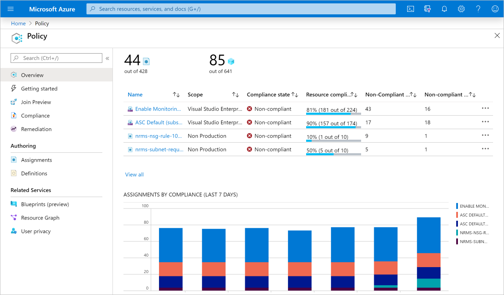Toggle ENABLE MON... legend color swatch
This screenshot has width=504, height=295.
pyautogui.click(x=457, y=206)
